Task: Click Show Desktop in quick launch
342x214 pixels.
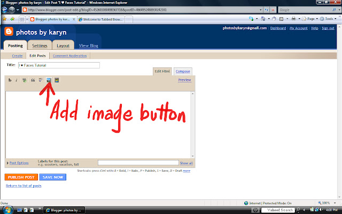Action: pos(19,210)
